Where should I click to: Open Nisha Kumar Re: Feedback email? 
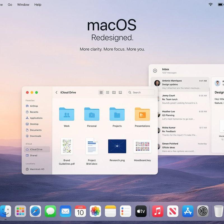pos(183,131)
